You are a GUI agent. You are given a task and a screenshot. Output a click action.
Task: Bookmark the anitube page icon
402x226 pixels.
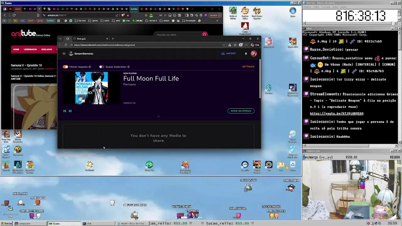coord(38,15)
